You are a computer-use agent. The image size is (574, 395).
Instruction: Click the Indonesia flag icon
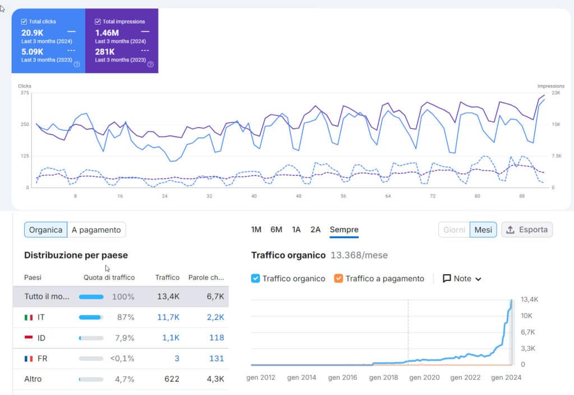coord(29,337)
